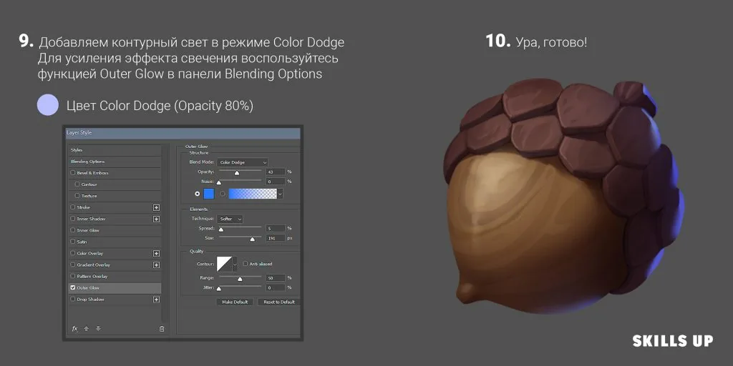
Task: Toggle the Anti-aliased checkbox
Action: click(246, 264)
